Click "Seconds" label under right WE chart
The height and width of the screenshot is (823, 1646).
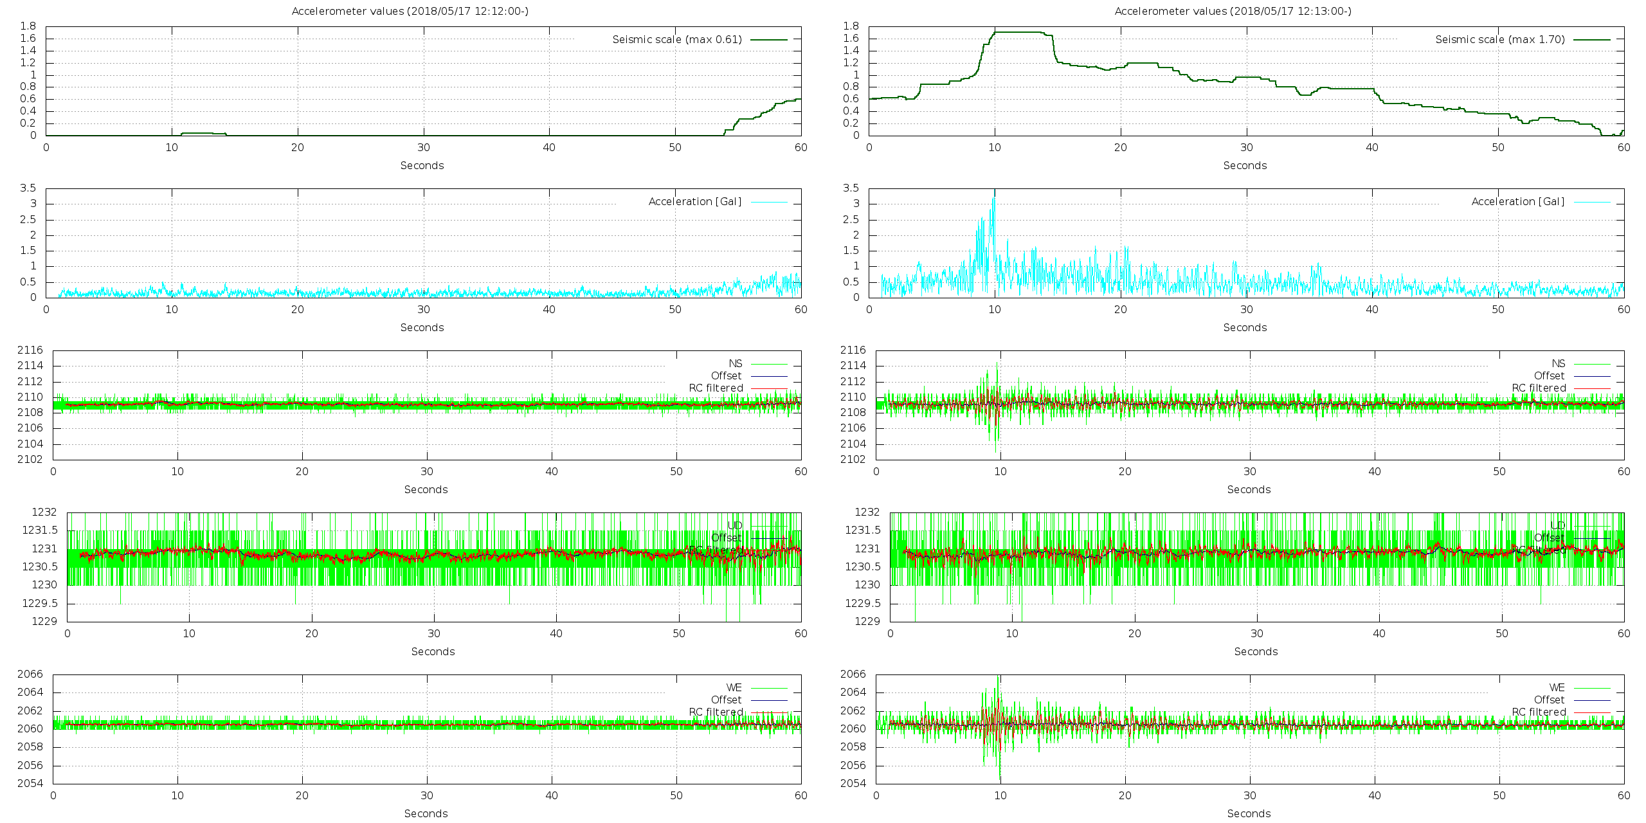tap(1249, 813)
